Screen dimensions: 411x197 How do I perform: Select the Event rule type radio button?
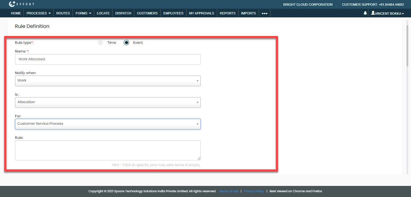click(x=126, y=43)
